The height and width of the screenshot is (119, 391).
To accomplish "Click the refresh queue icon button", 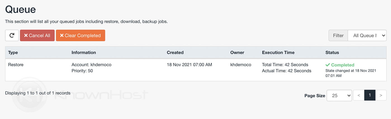I will pos(12,35).
